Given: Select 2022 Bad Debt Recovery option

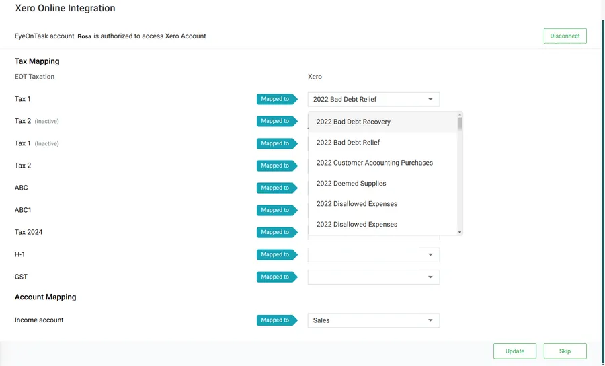Looking at the screenshot, I should pos(382,122).
